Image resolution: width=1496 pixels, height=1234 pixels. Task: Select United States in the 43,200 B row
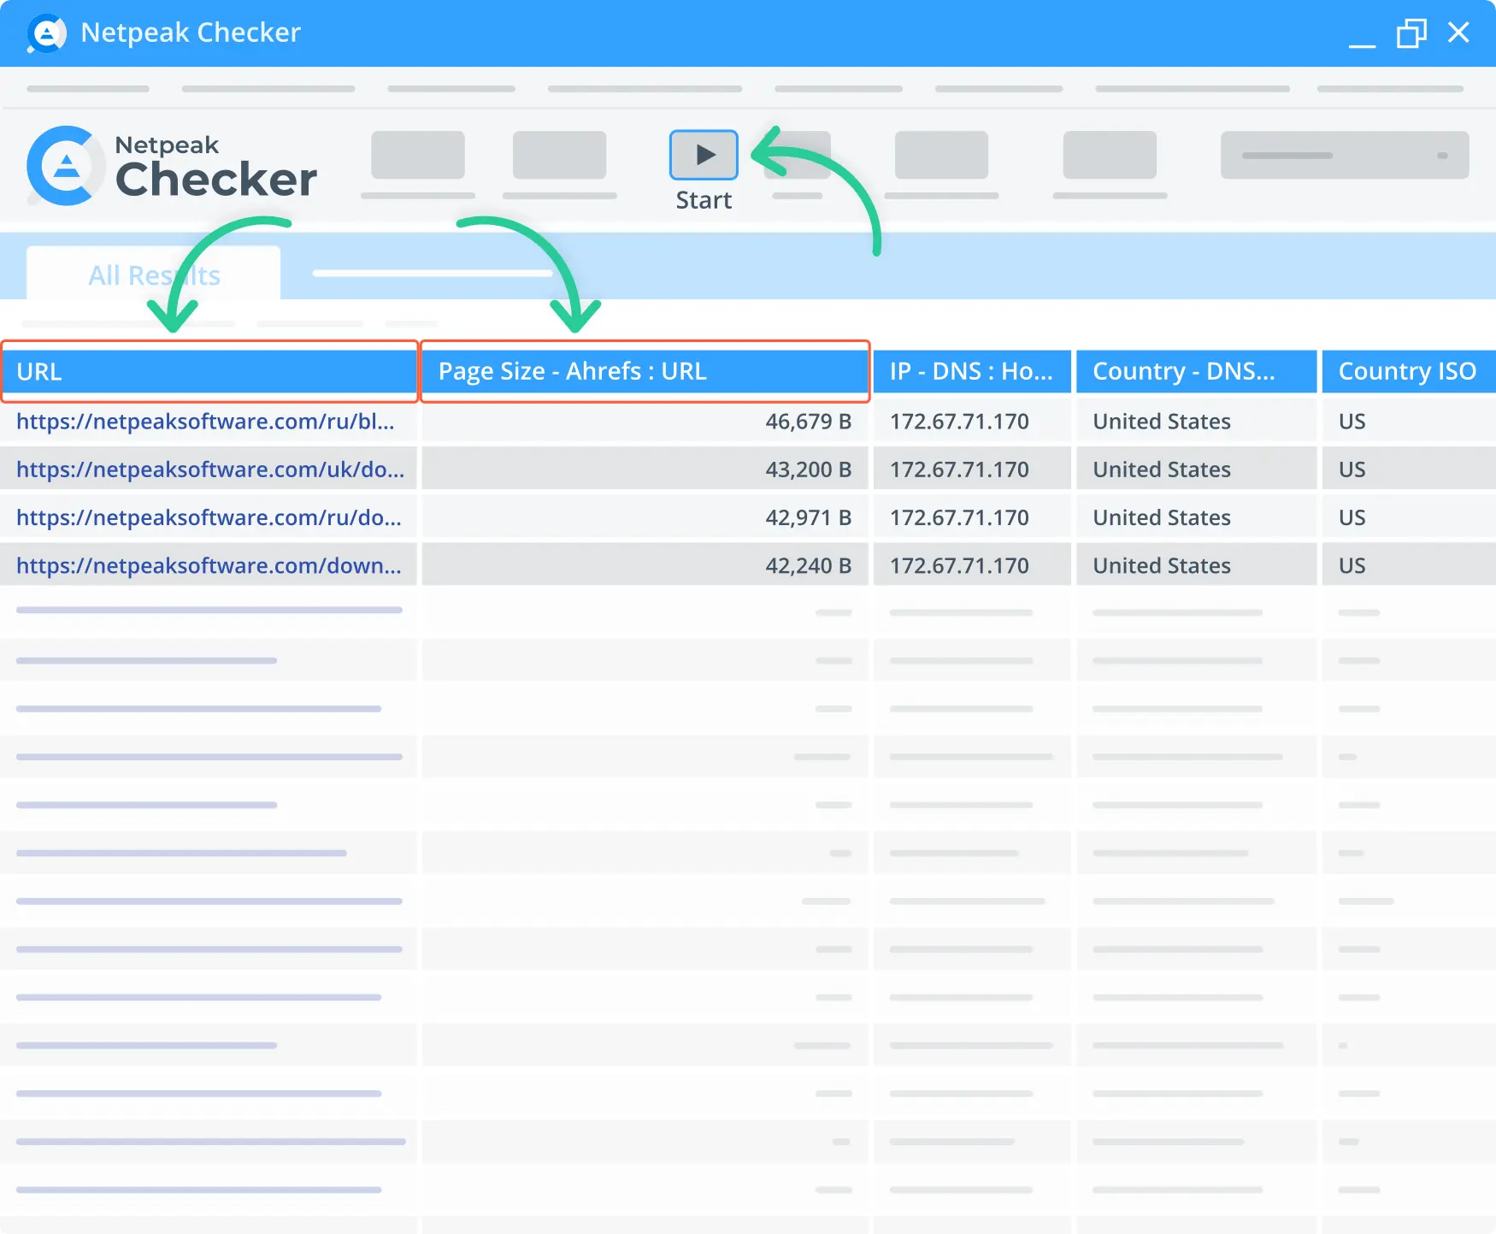tap(1196, 469)
